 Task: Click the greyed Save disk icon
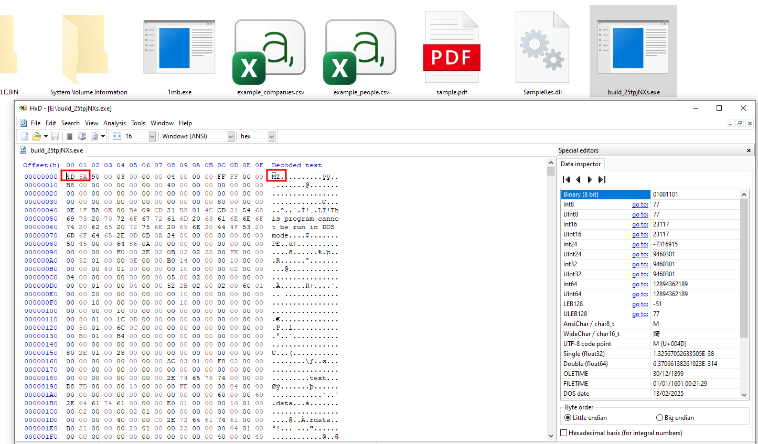(x=55, y=136)
